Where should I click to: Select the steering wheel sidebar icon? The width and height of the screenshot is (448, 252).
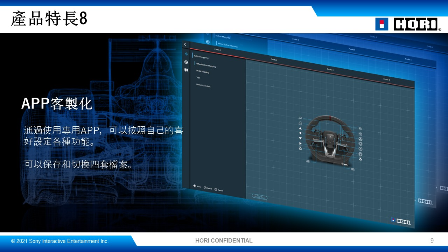click(186, 62)
